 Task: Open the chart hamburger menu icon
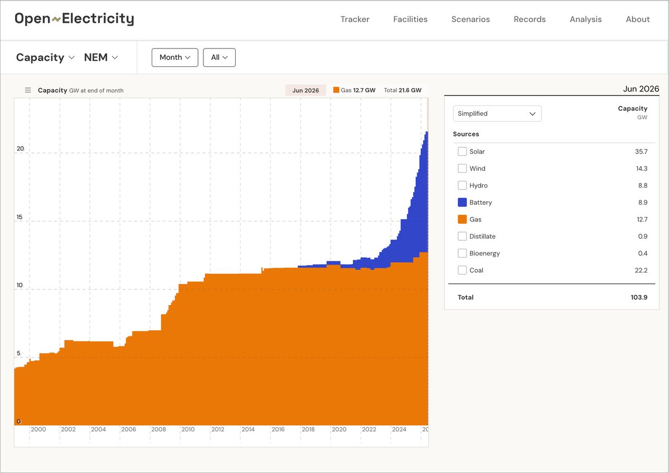[28, 90]
